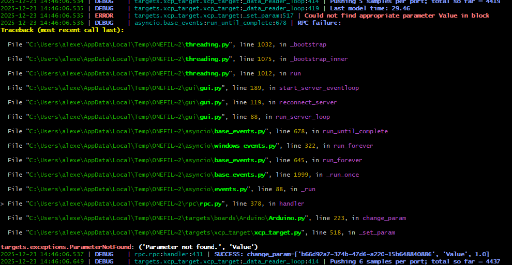
Task: Select line number 189 of gui.py
Action: click(255, 88)
